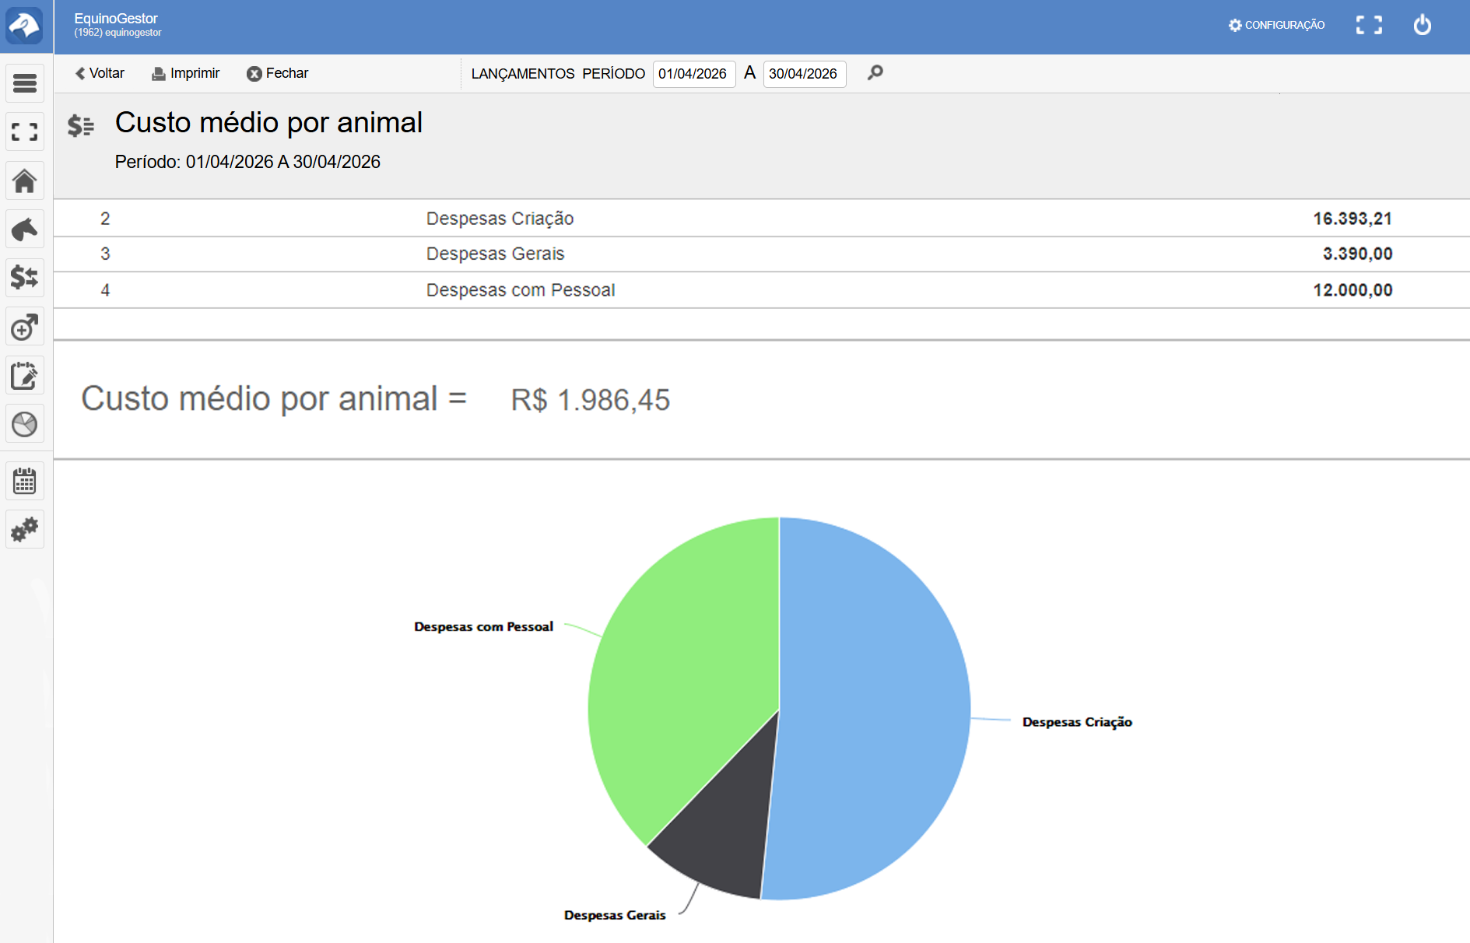Open the hamburger menu in the sidebar

pyautogui.click(x=25, y=83)
